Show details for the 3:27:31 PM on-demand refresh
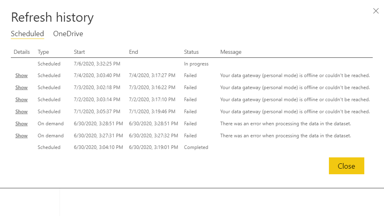The height and width of the screenshot is (216, 384). click(x=22, y=136)
